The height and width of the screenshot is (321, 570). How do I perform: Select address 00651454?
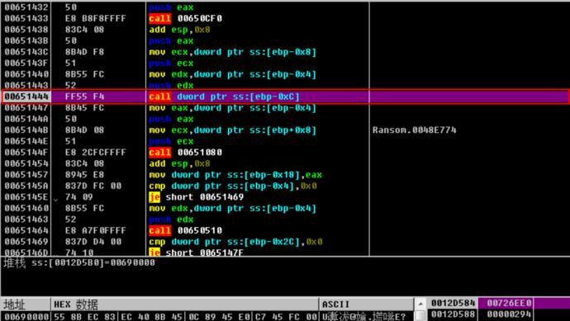[26, 163]
